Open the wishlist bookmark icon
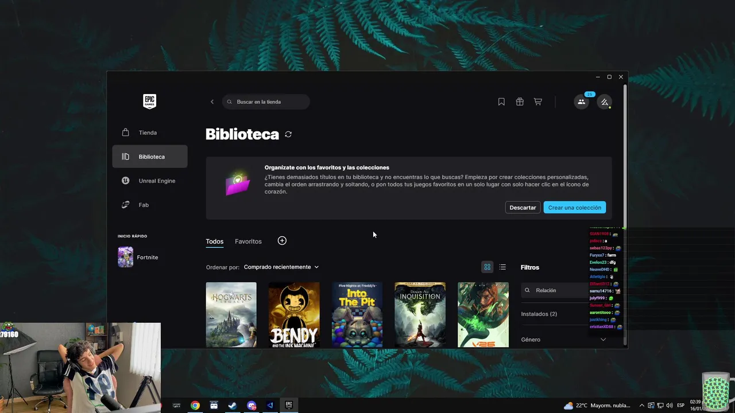 [501, 102]
